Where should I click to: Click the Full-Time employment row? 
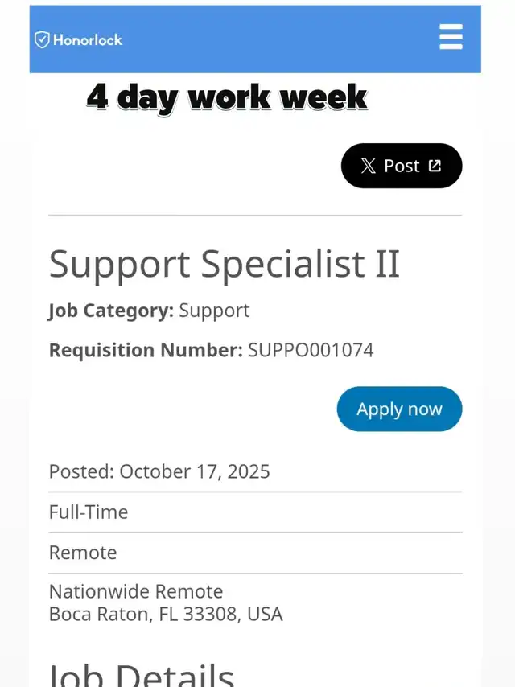point(89,512)
